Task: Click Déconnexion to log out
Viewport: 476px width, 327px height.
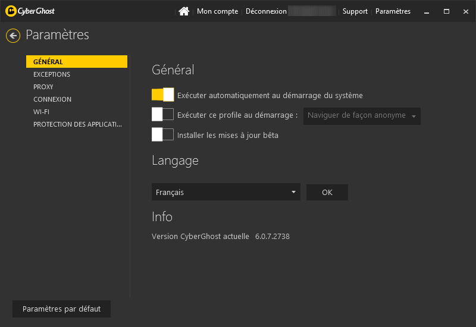Action: point(266,11)
